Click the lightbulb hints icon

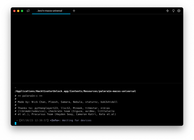pyautogui.click(x=173, y=11)
